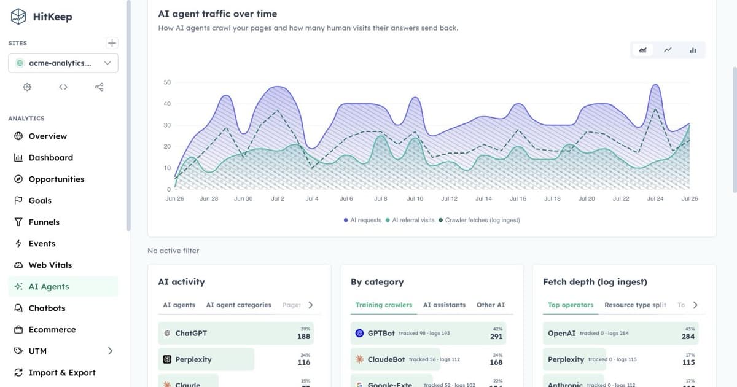Show more AI activity tabs with chevron
This screenshot has height=387, width=737.
pyautogui.click(x=311, y=305)
